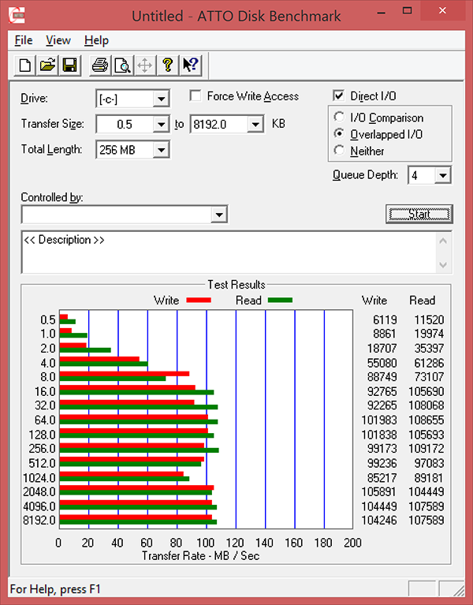Image resolution: width=473 pixels, height=605 pixels.
Task: Expand the Controlled by dropdown
Action: point(219,215)
